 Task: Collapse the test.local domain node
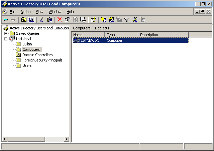pos(6,39)
